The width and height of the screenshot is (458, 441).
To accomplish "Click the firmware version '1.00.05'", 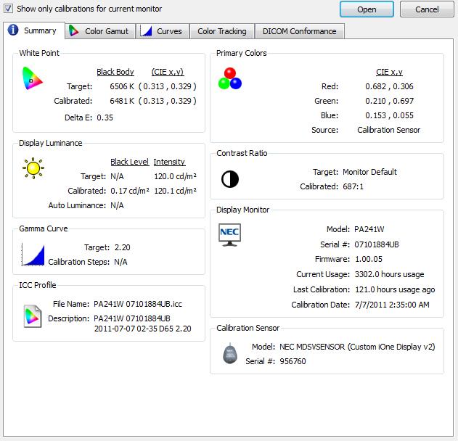I will point(369,259).
